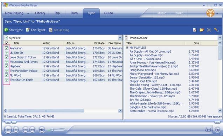Click the device list down scroll arrow
This screenshot has height=136, width=223.
point(220,111)
